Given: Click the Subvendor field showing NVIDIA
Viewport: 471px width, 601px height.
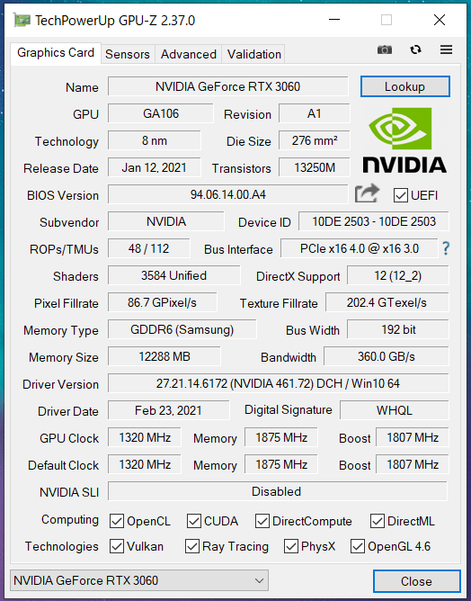Looking at the screenshot, I should pos(165,221).
